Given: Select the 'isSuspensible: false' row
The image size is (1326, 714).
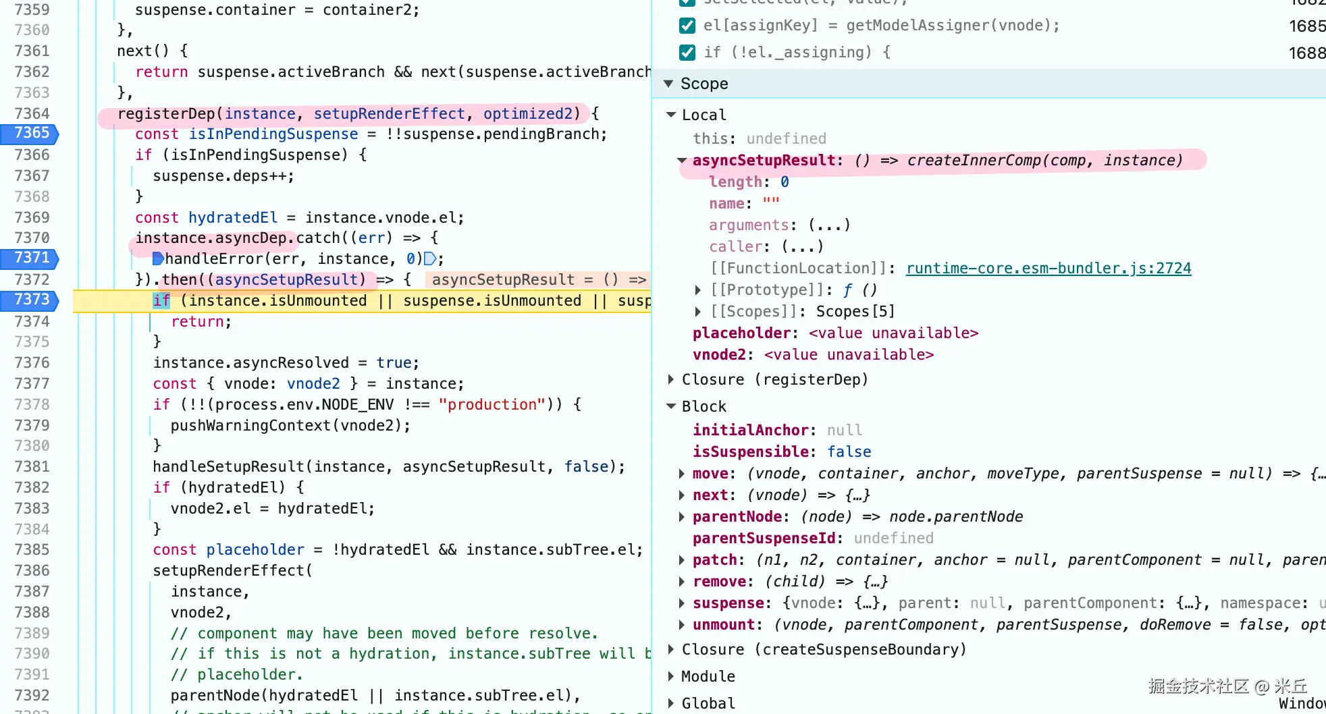Looking at the screenshot, I should tap(782, 452).
